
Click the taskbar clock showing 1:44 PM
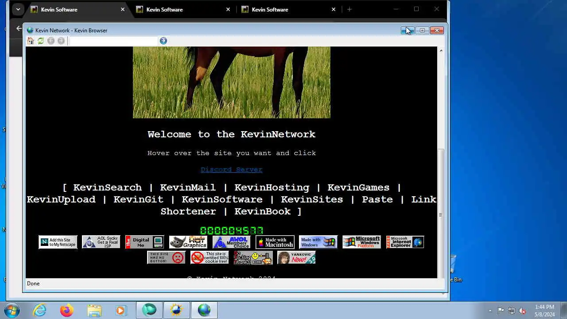coord(544,311)
